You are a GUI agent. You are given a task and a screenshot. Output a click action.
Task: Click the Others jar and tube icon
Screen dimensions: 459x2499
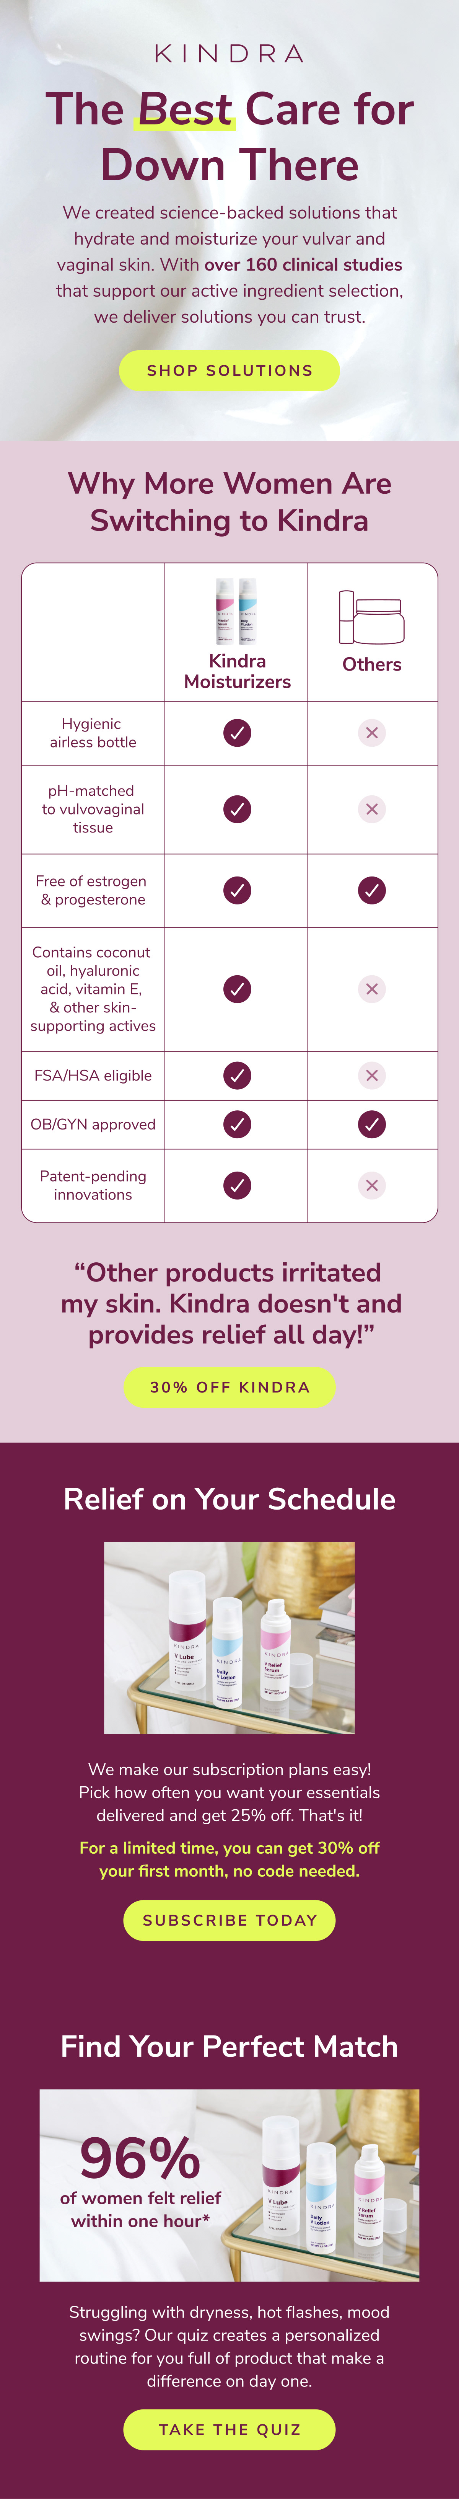pyautogui.click(x=372, y=617)
